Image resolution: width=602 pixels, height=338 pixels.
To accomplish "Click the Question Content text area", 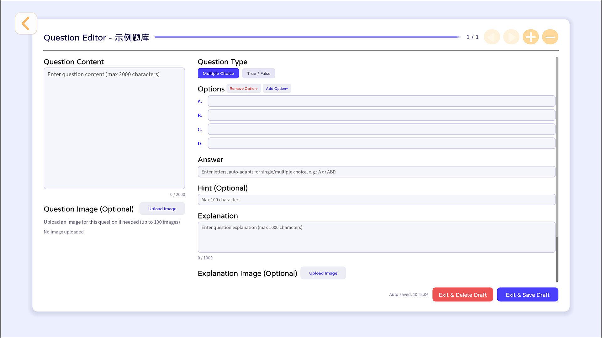I will [x=114, y=128].
